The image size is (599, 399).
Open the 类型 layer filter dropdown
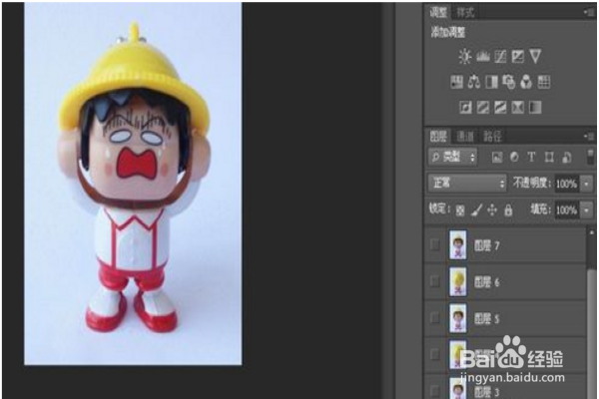[452, 157]
